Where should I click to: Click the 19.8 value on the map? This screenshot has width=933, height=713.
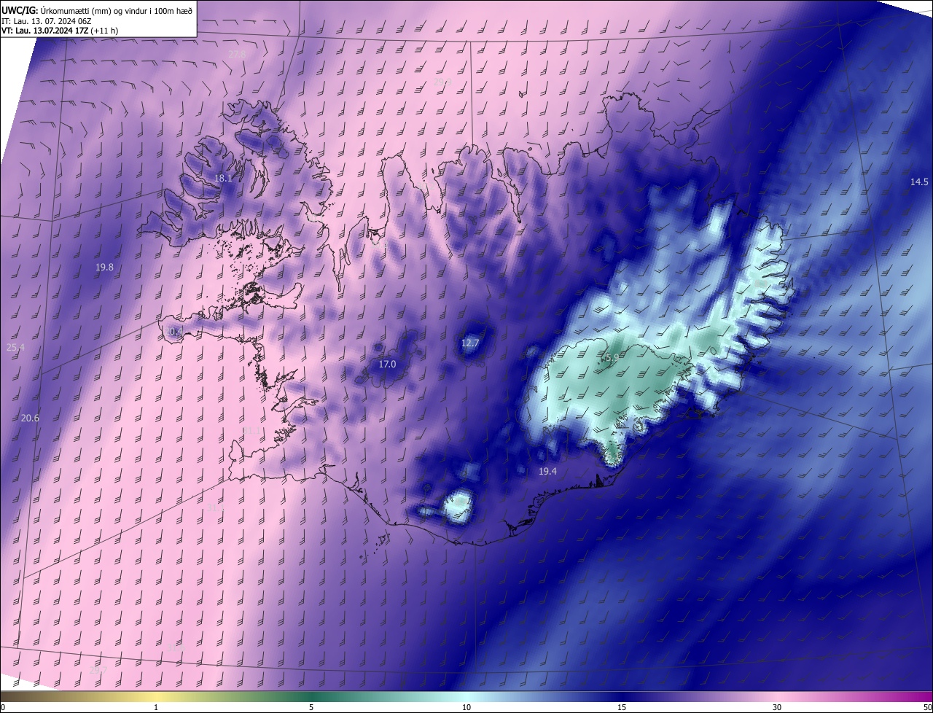coord(104,268)
